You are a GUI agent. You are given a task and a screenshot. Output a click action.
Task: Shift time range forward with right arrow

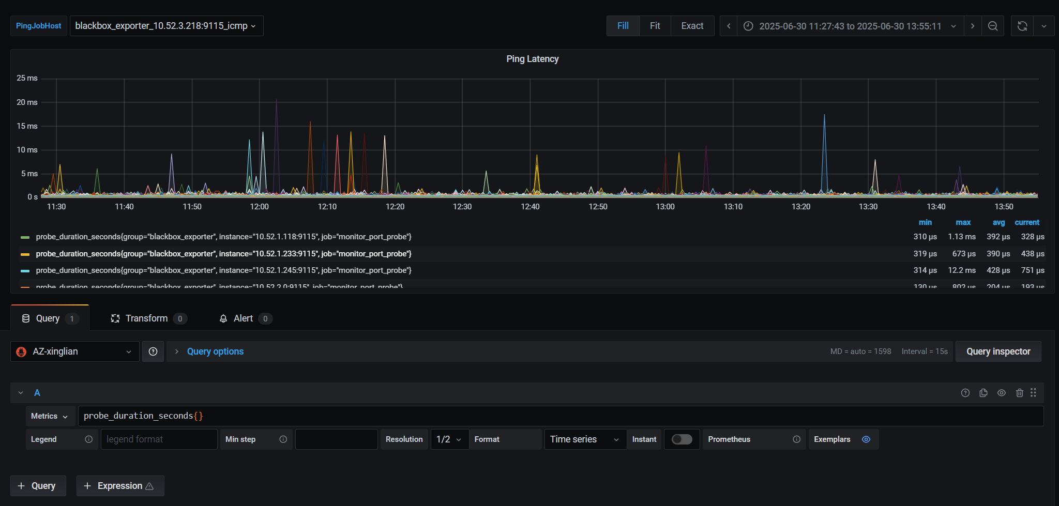pyautogui.click(x=972, y=26)
